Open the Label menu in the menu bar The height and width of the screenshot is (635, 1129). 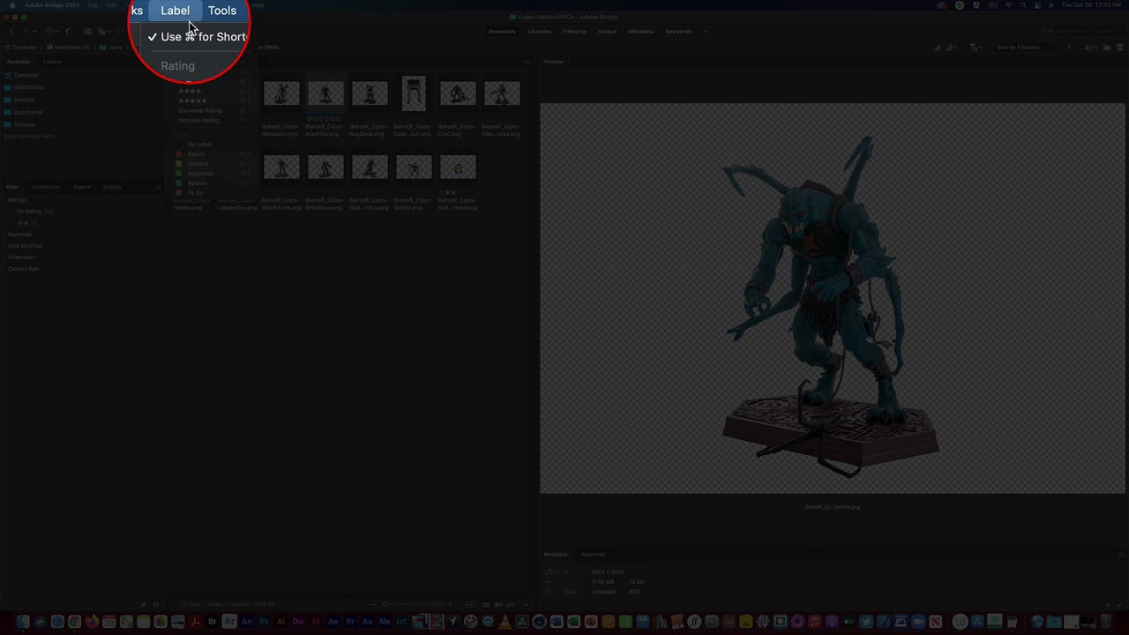[x=175, y=11]
